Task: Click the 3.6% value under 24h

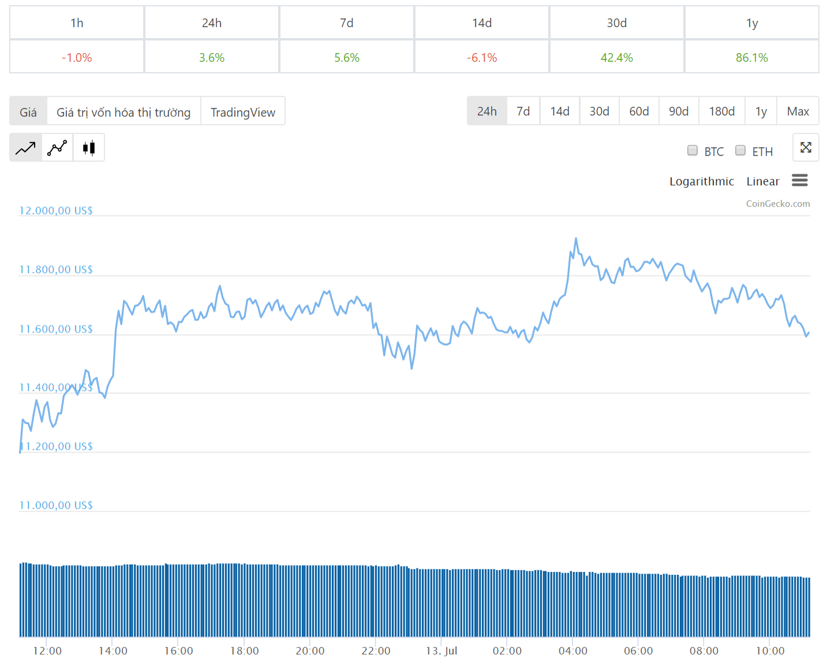Action: click(x=212, y=57)
